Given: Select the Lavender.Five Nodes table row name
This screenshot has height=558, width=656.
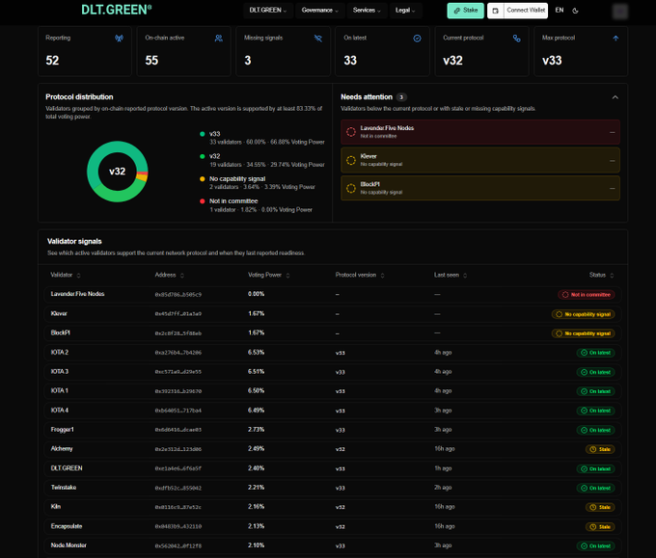Looking at the screenshot, I should click(x=77, y=294).
